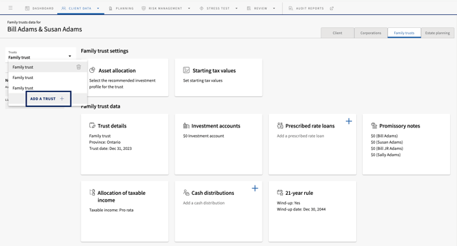Click the Dashboard grid icon
Screen dimensions: 457x246
tap(27, 8)
